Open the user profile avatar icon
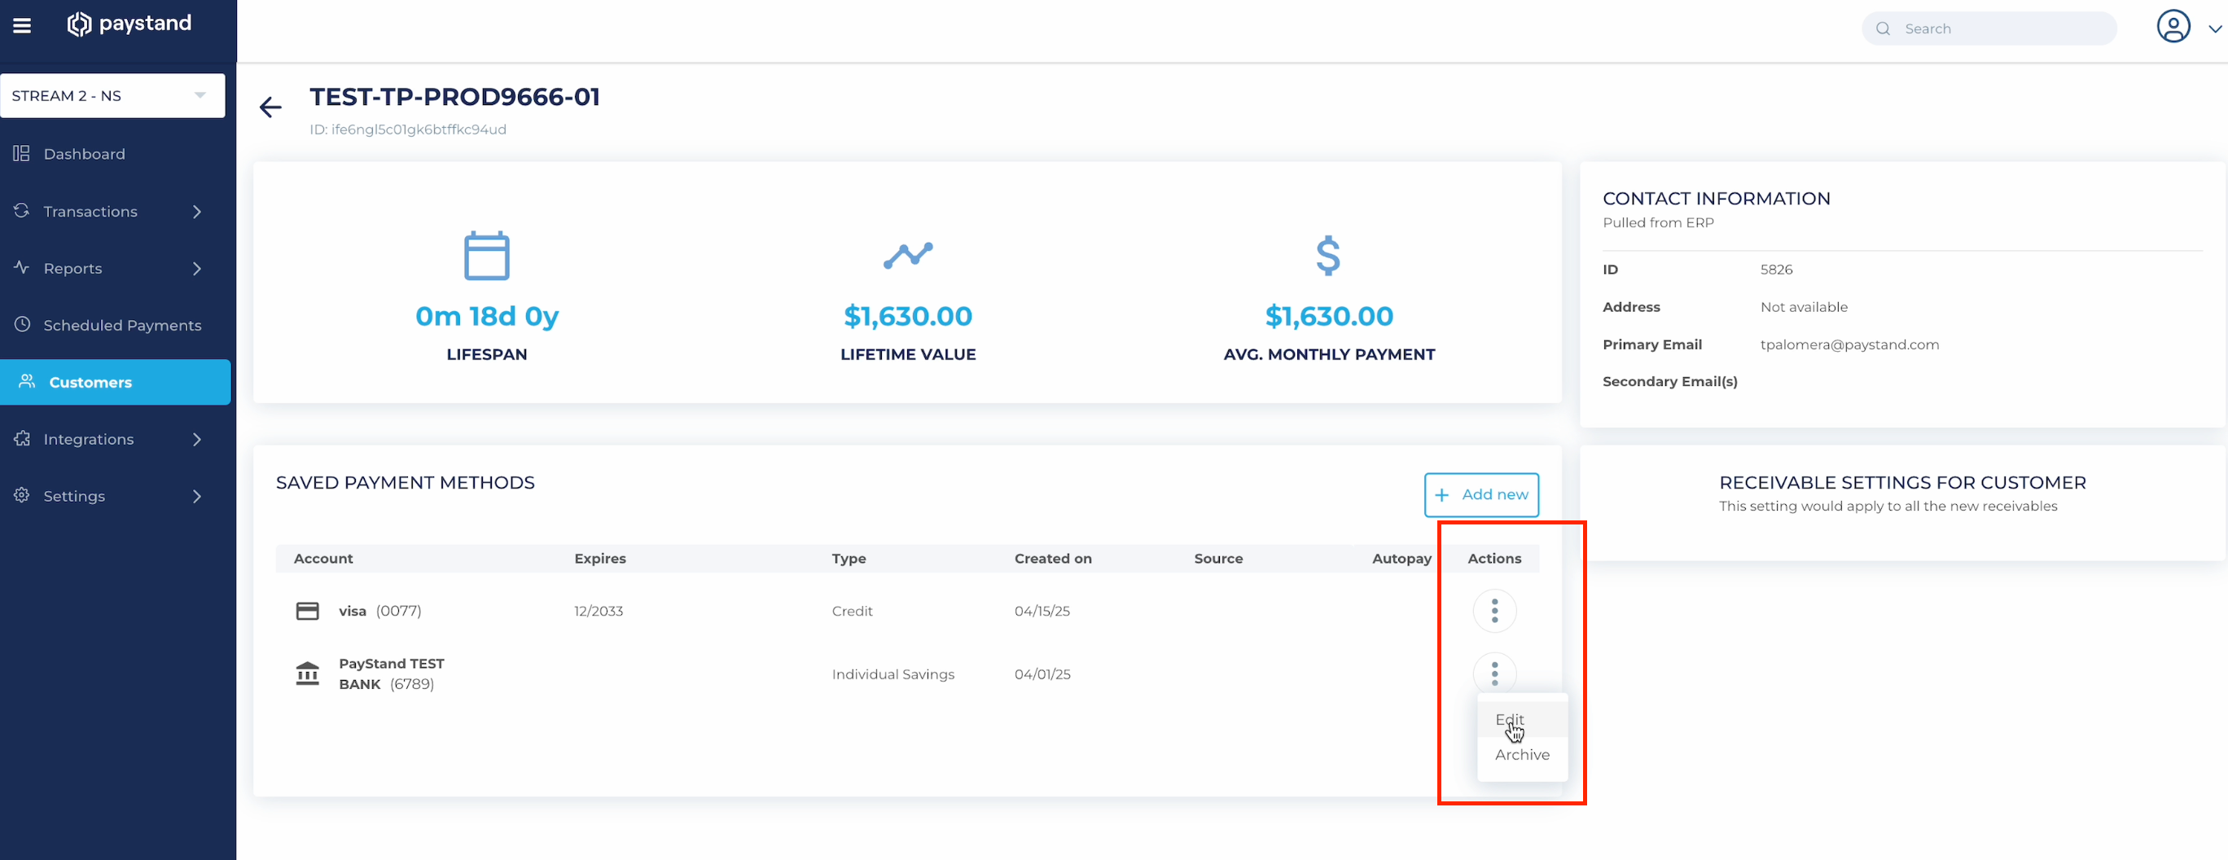This screenshot has width=2228, height=860. tap(2172, 27)
